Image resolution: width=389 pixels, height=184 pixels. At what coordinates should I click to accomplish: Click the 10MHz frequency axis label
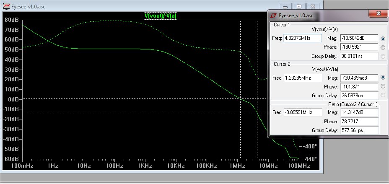point(268,166)
